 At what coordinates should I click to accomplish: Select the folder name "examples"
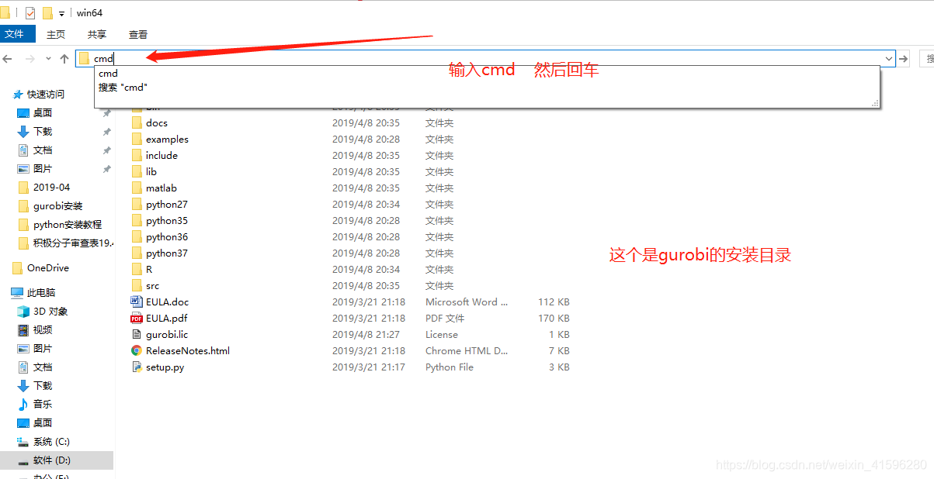[x=167, y=140]
